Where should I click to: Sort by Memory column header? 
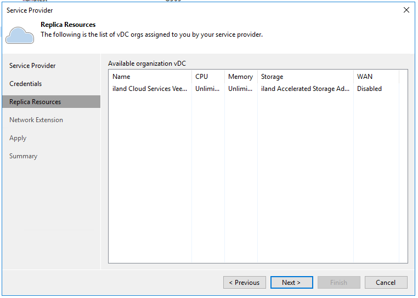coord(240,77)
